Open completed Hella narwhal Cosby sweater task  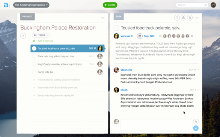coord(59,80)
